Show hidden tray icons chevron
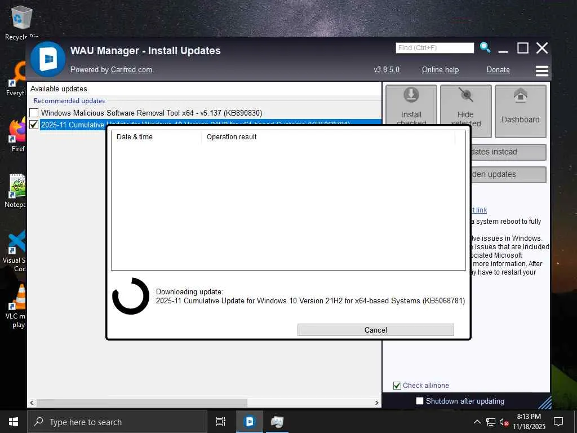This screenshot has width=577, height=433. coord(477,422)
